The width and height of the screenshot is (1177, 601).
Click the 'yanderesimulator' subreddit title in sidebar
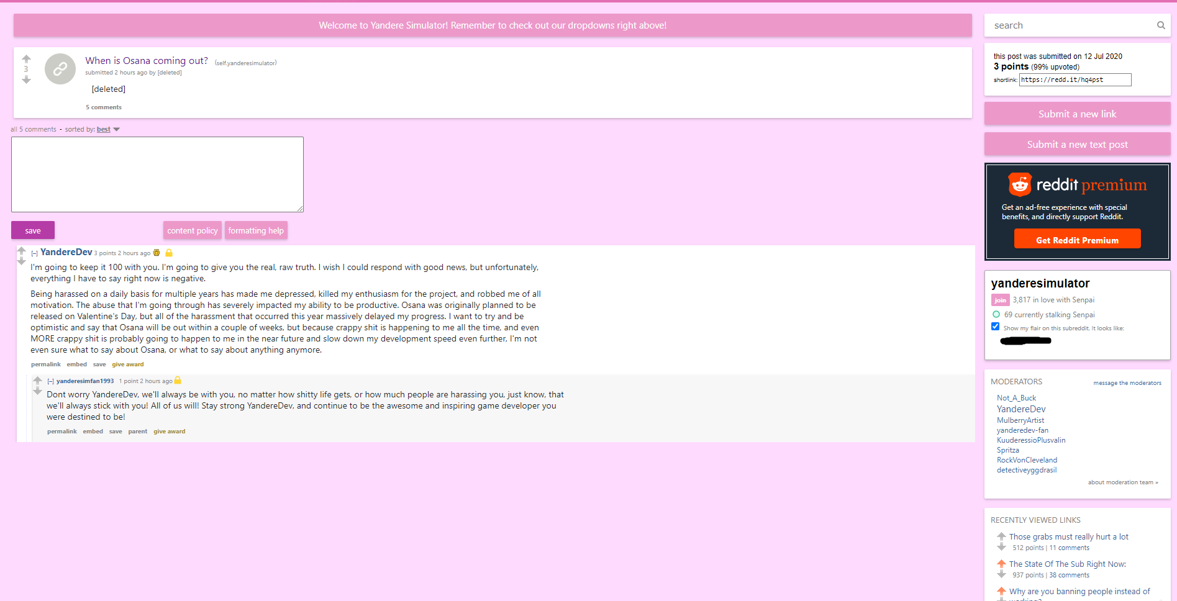tap(1040, 283)
